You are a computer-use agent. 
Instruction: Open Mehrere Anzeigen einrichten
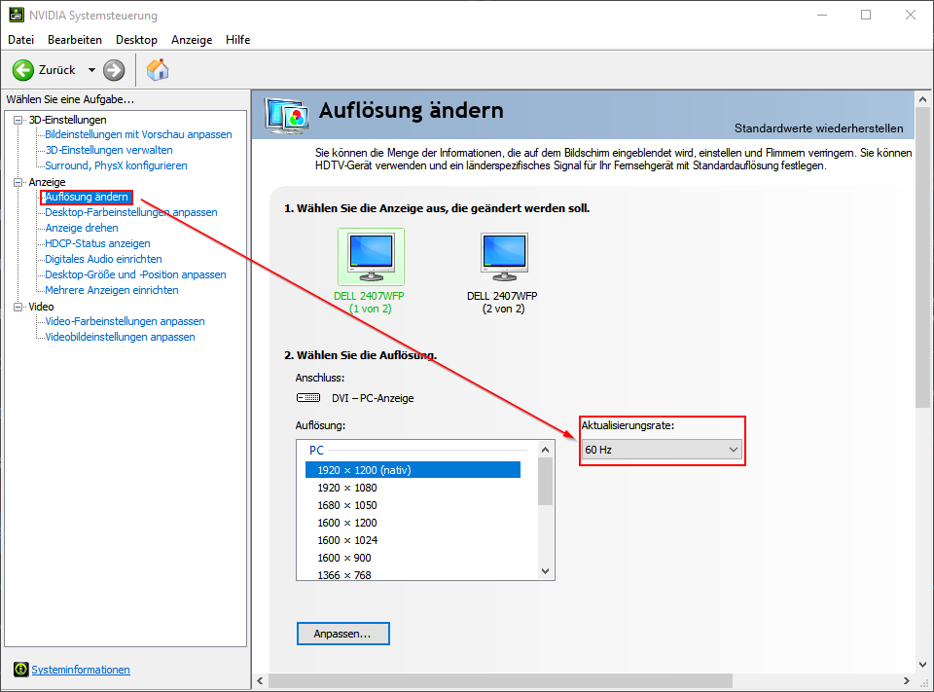pos(112,290)
